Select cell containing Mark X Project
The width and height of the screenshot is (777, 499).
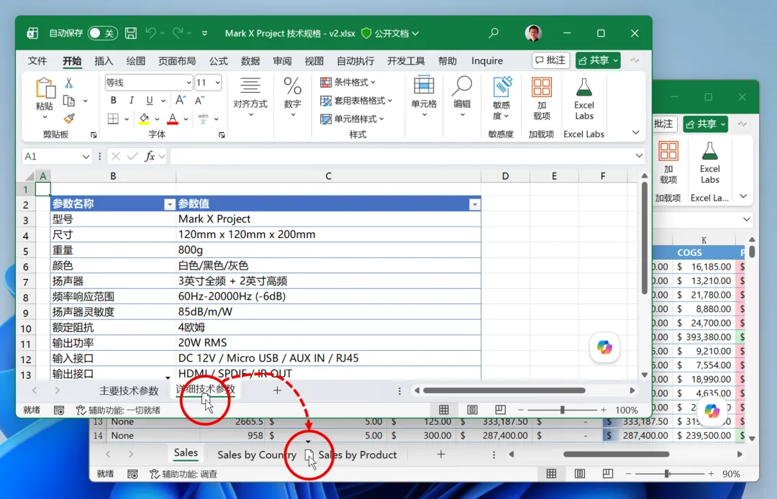pos(328,219)
